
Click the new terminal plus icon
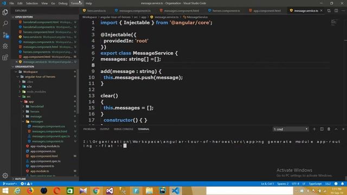tap(314, 129)
